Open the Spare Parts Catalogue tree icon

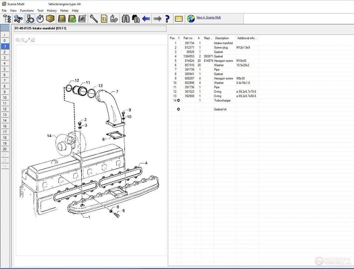(7, 18)
